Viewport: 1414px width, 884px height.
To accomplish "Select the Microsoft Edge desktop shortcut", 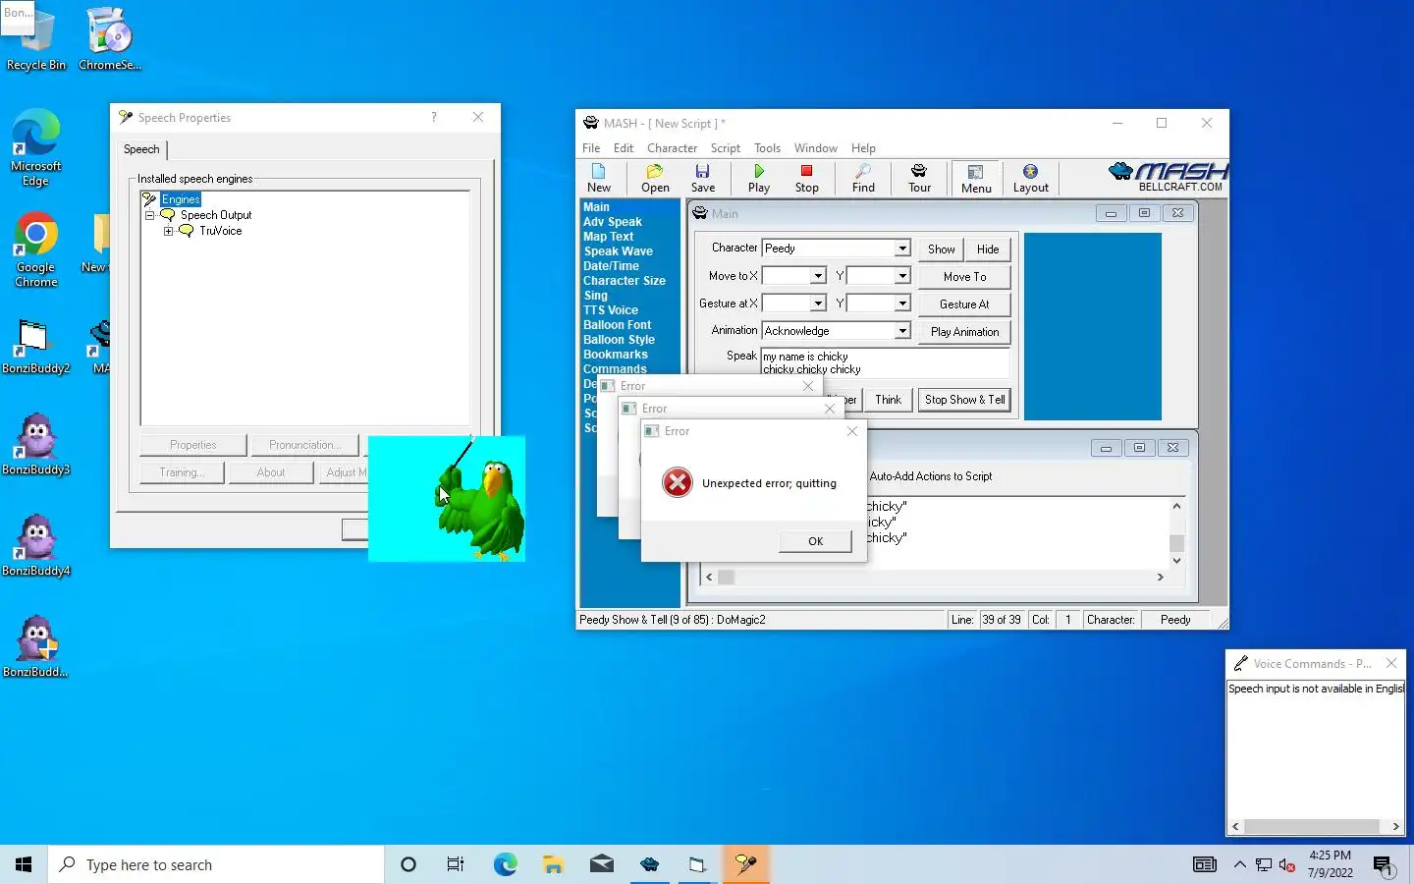I will 36,147.
